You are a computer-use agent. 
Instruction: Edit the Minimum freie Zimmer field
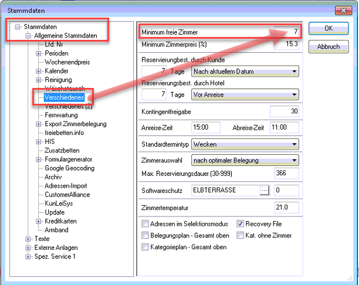click(287, 32)
